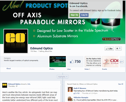The image size is (126, 102).
Task: Click Vitězslav Kumpán profile picture
Action: pyautogui.click(x=70, y=99)
